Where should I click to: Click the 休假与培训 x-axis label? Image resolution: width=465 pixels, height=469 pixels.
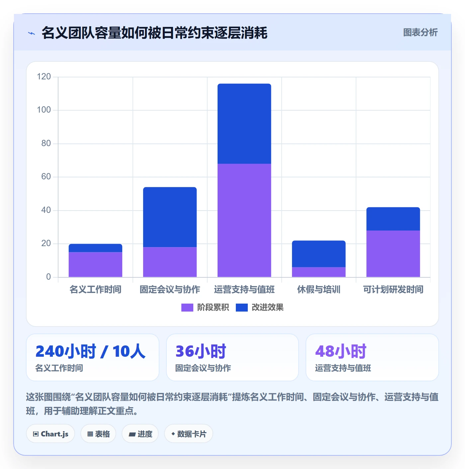point(319,290)
